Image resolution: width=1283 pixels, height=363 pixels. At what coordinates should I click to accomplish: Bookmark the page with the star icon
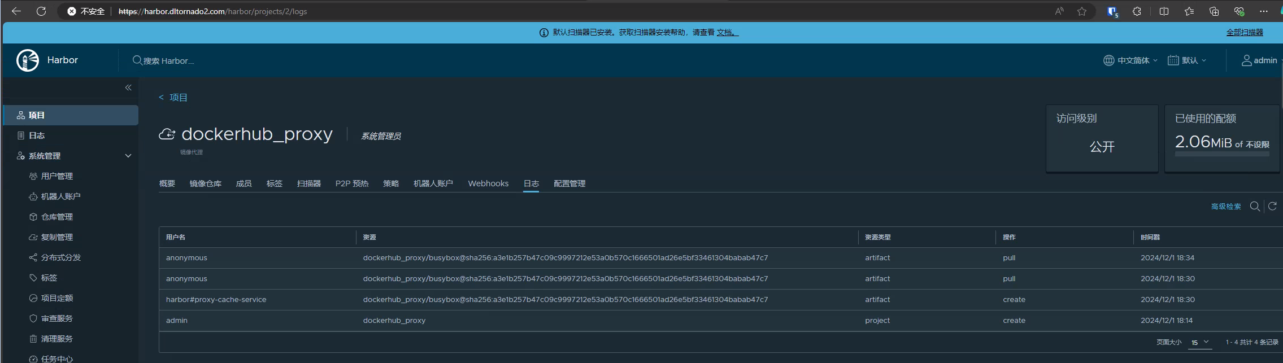click(1082, 11)
